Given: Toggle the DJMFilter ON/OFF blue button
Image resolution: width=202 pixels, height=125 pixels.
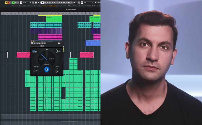Looking at the screenshot, I should [47, 69].
